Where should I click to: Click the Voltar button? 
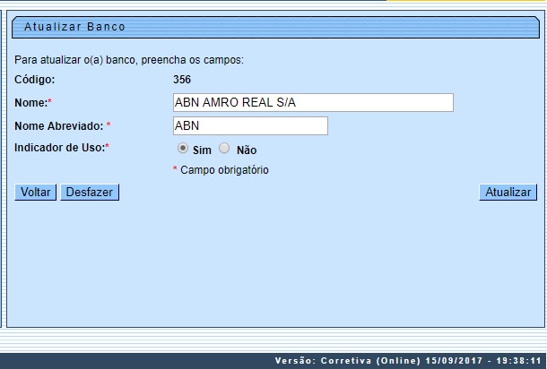pyautogui.click(x=35, y=193)
